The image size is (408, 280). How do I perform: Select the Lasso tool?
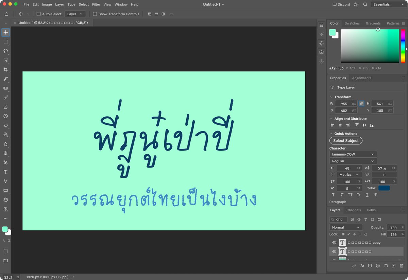pos(5,51)
